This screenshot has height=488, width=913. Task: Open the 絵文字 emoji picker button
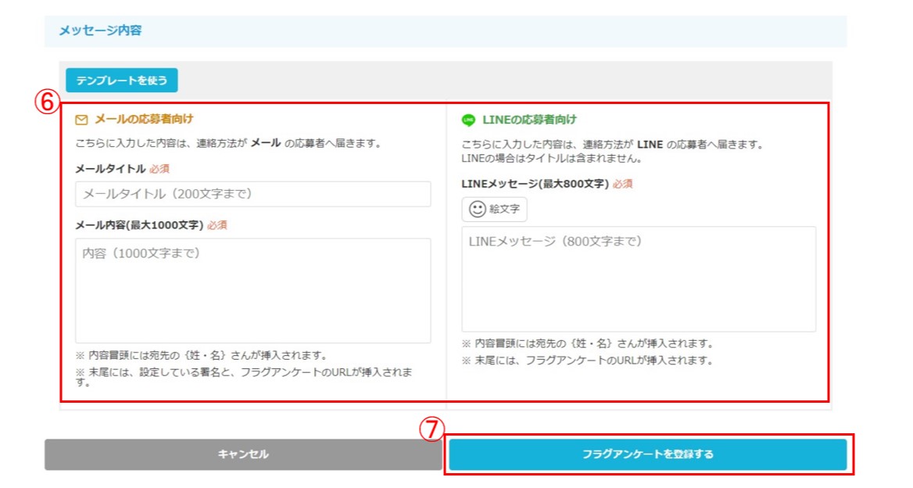(x=494, y=209)
